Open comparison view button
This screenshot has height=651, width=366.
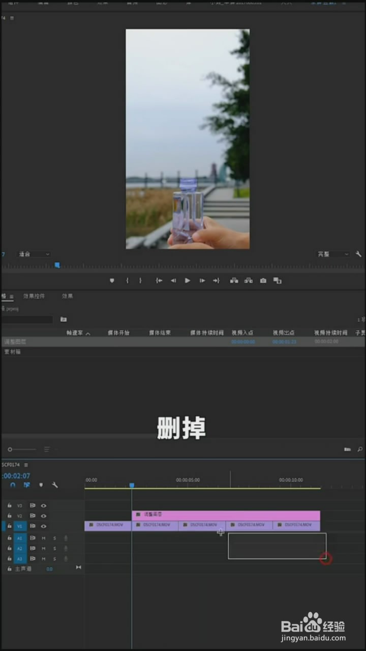(278, 281)
